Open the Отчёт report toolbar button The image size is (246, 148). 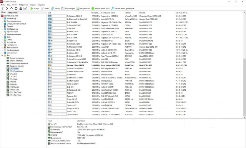[x=45, y=8]
